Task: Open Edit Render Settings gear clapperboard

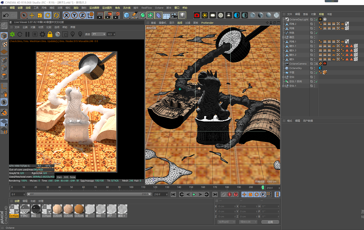Action: pyautogui.click(x=116, y=15)
